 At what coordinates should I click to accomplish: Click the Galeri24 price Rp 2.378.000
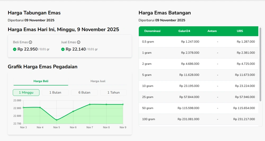coord(190,53)
